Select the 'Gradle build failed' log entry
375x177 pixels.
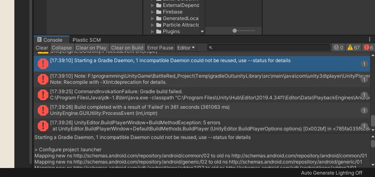click(202, 95)
